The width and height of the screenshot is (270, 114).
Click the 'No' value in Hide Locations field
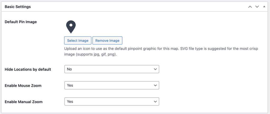tap(69, 69)
